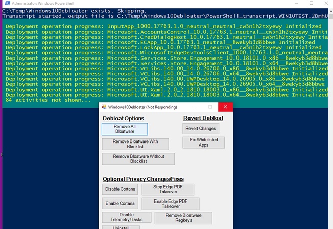Click the Debloat Options heading
The image size is (333, 229).
click(x=124, y=118)
